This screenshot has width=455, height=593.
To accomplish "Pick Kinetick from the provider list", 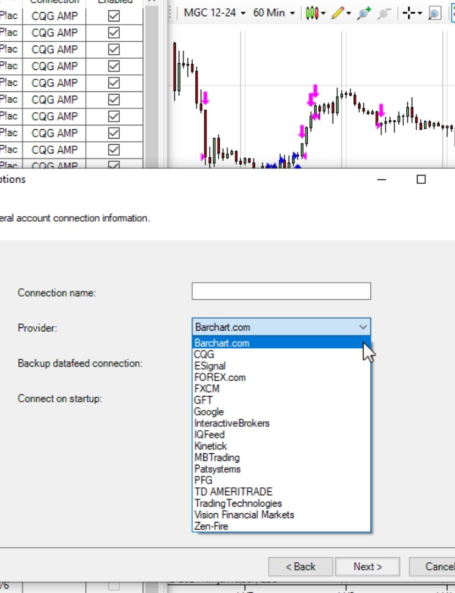I will [281, 446].
